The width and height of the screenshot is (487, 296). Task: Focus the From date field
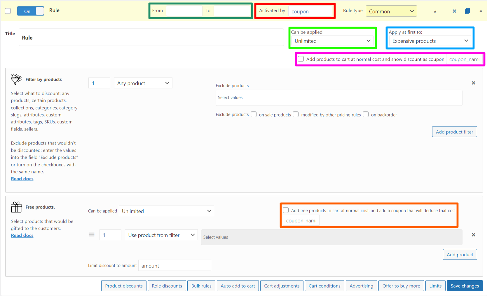point(184,11)
